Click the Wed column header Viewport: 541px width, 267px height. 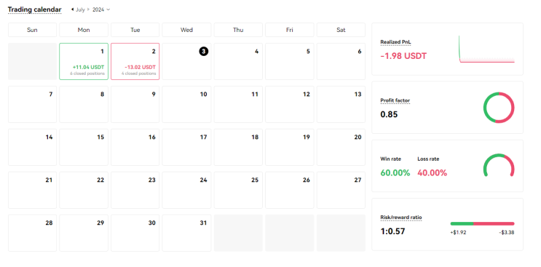click(x=186, y=30)
